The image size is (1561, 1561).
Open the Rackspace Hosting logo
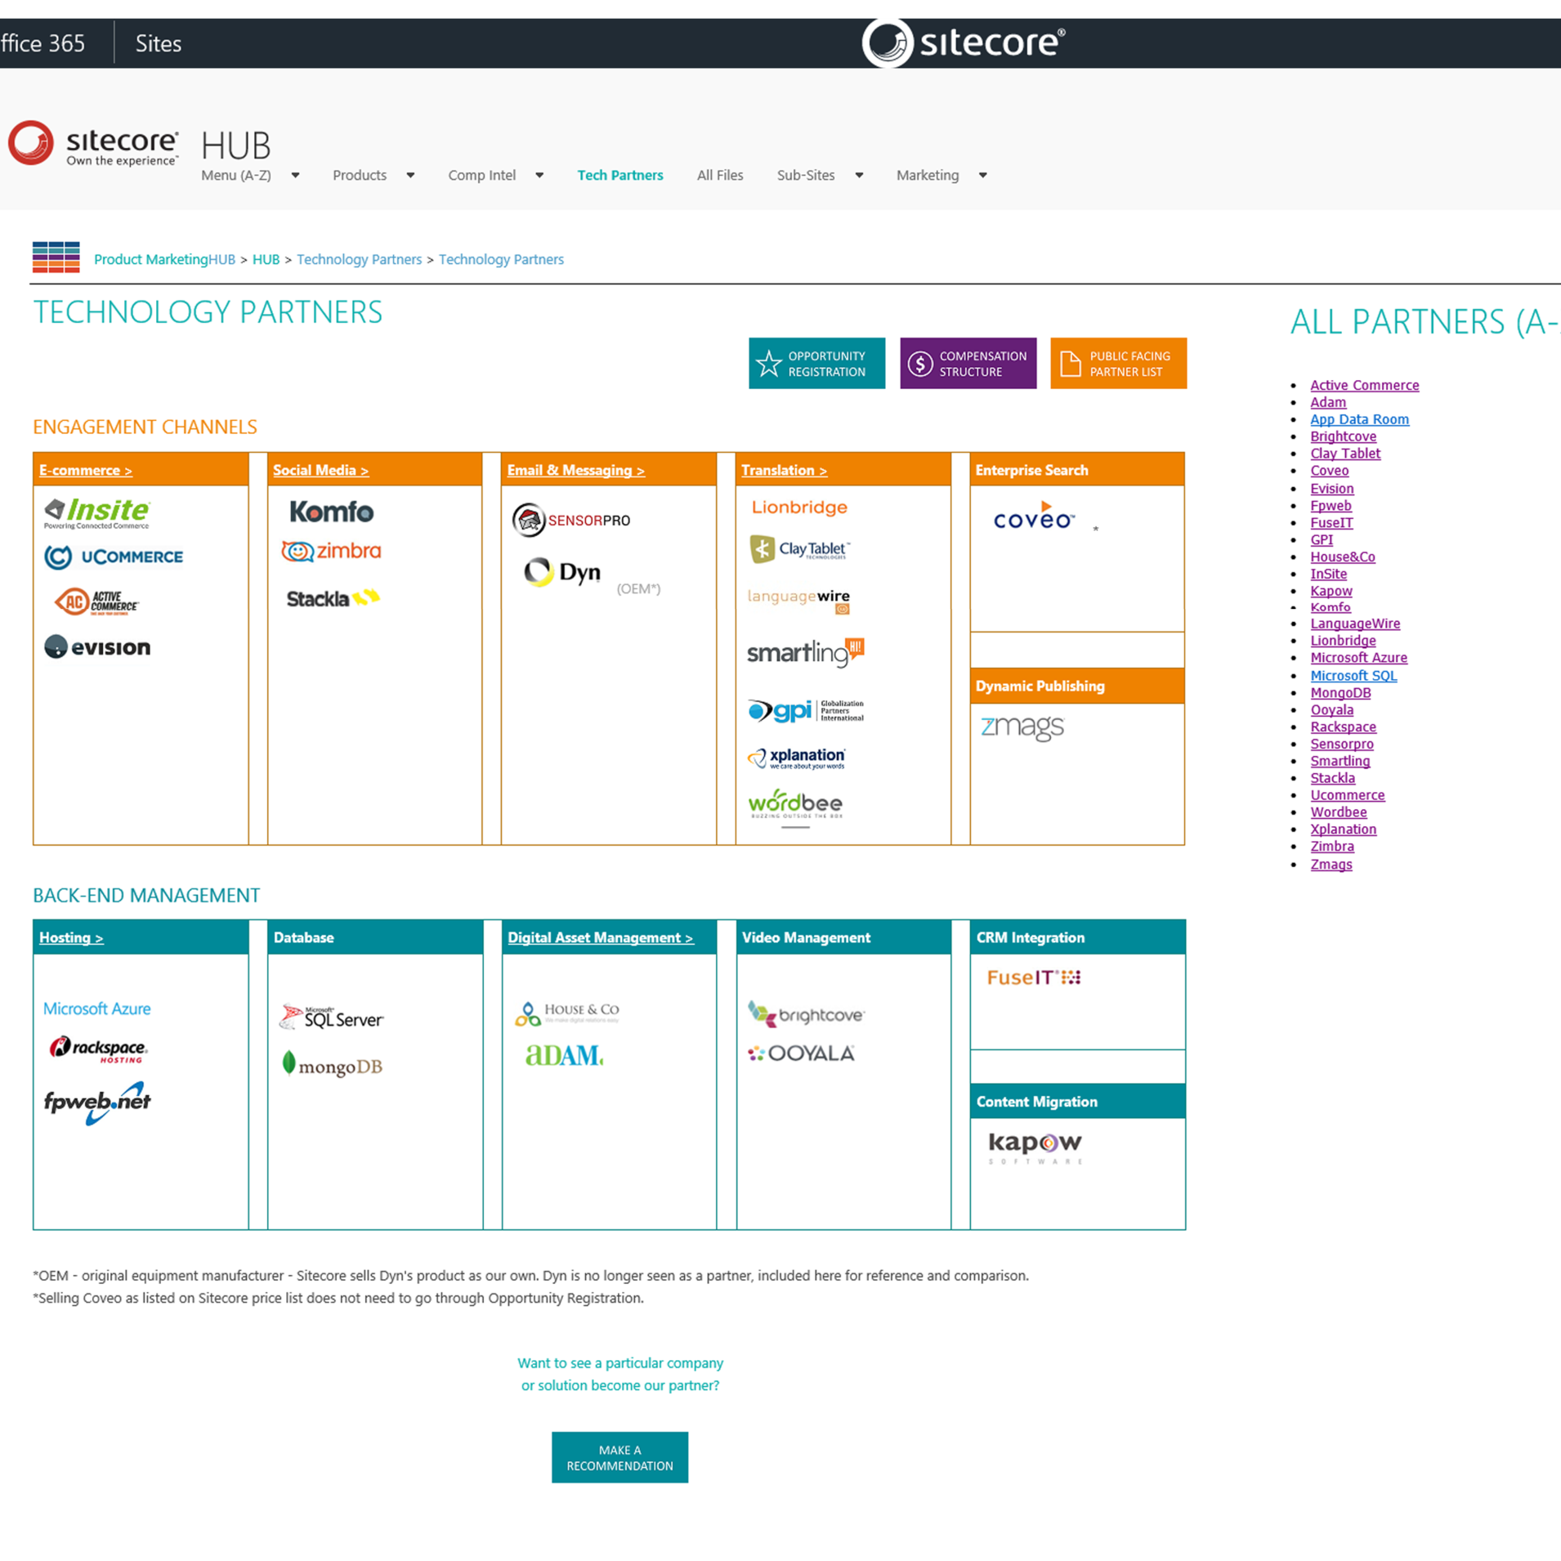(x=98, y=1049)
